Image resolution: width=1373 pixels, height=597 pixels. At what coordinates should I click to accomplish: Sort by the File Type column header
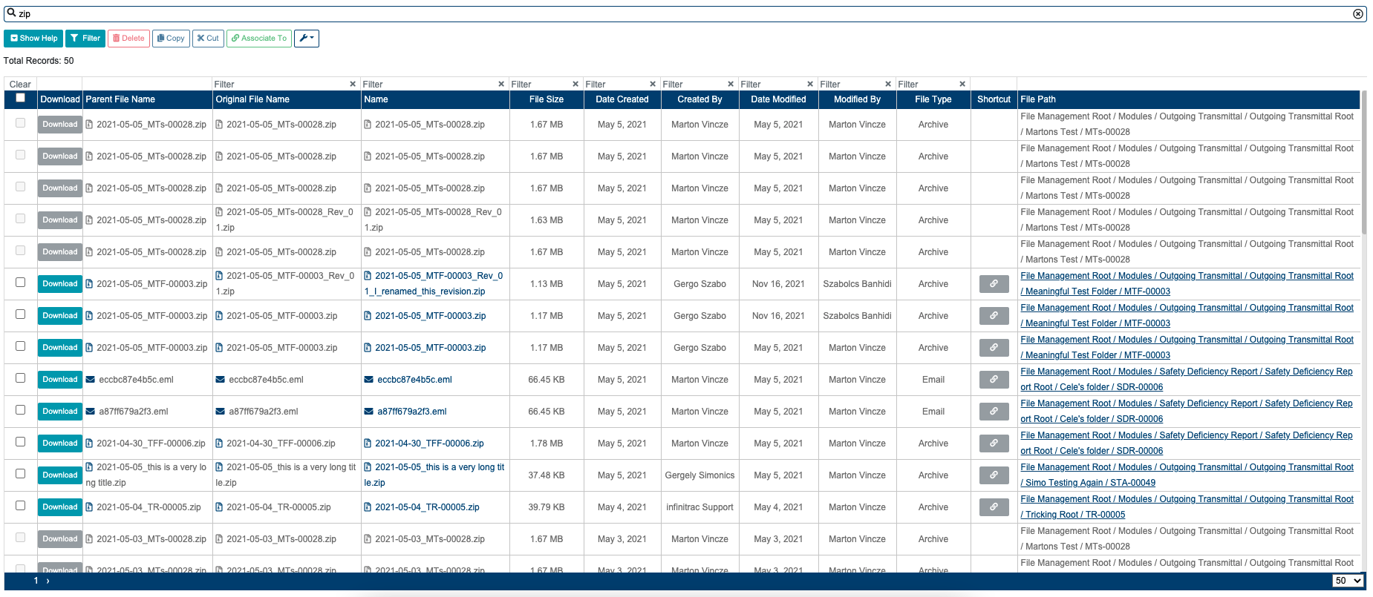tap(933, 99)
